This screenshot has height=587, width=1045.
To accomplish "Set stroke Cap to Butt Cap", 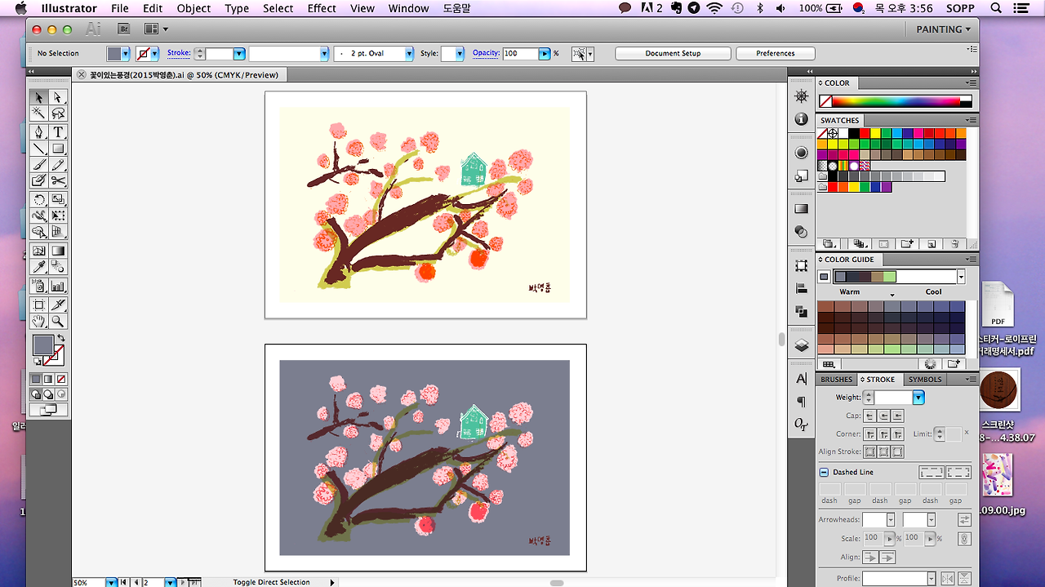I will coord(870,416).
